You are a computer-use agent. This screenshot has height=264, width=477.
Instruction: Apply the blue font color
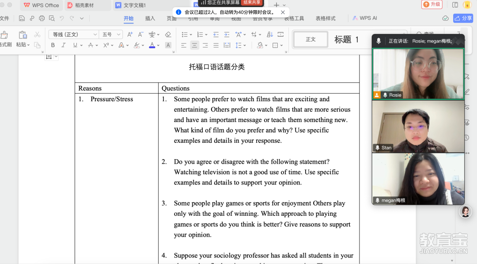pyautogui.click(x=152, y=45)
